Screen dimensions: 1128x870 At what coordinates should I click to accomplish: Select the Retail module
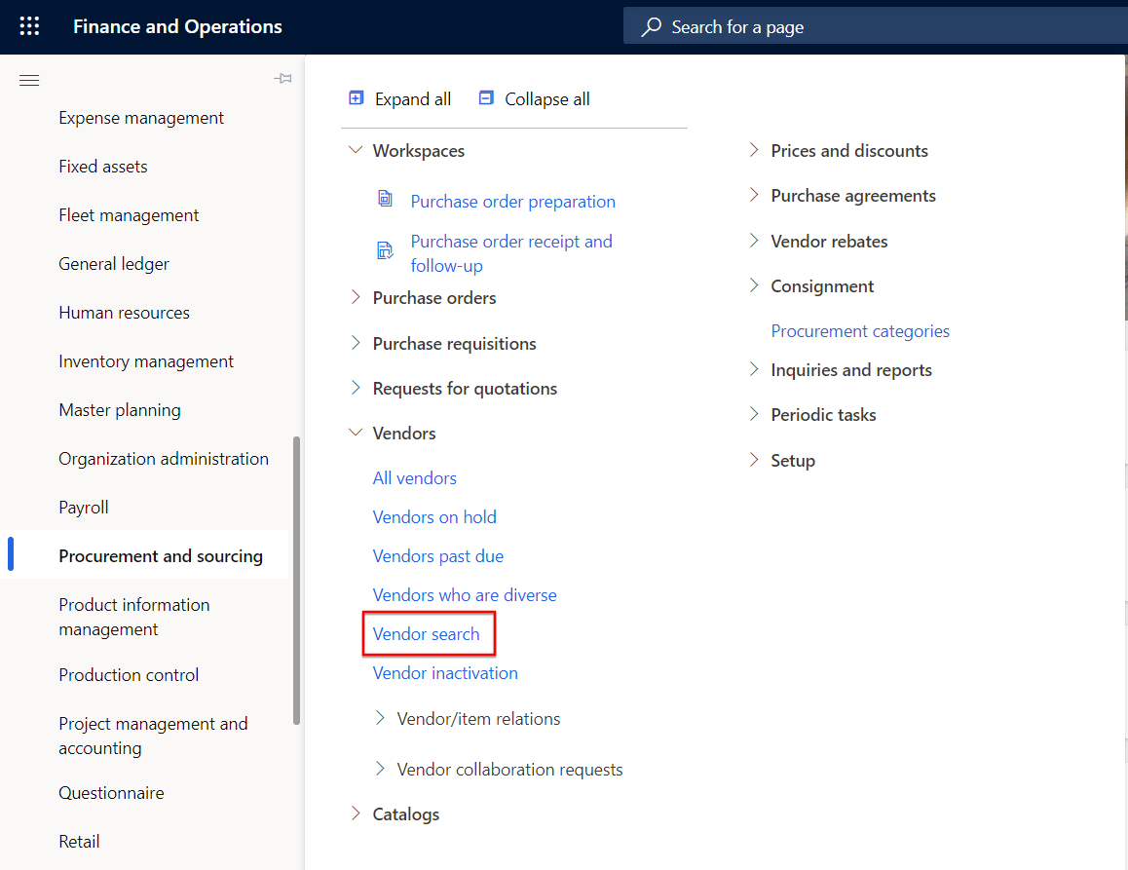(x=79, y=841)
